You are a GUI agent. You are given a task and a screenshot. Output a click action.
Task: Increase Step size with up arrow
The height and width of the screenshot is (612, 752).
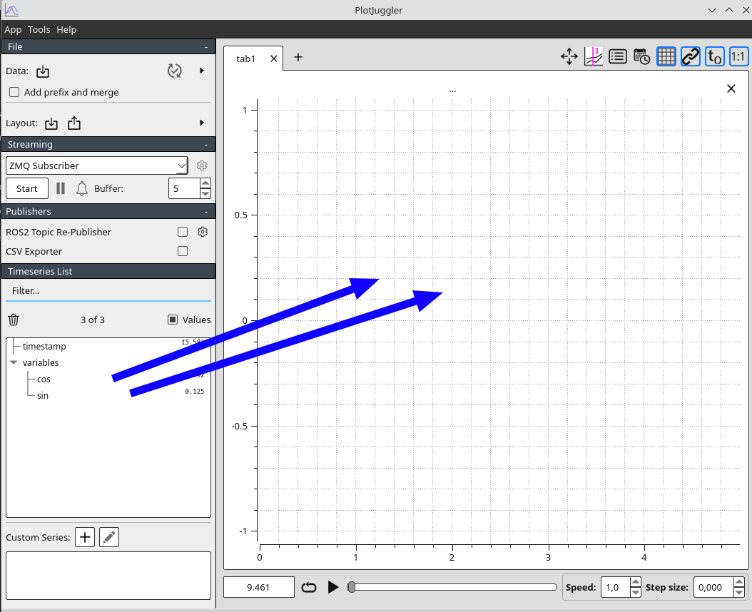click(740, 582)
